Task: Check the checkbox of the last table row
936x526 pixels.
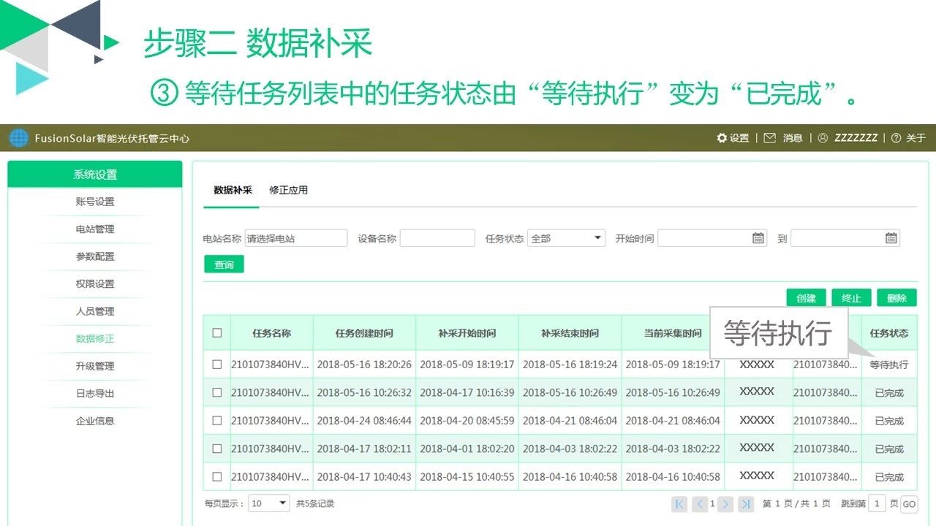Action: pyautogui.click(x=216, y=476)
